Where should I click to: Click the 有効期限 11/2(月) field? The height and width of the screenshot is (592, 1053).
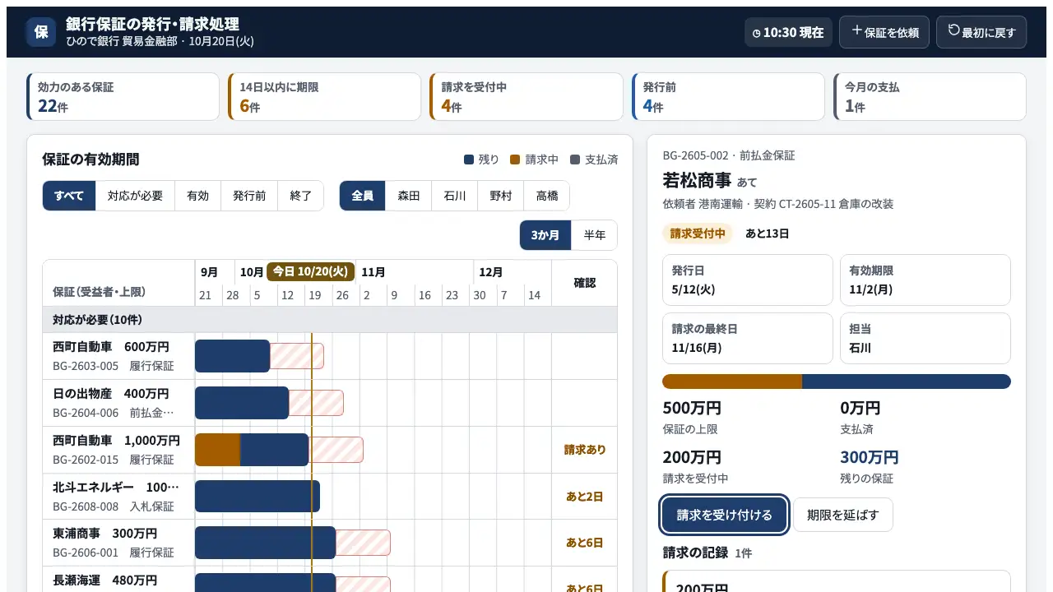[925, 280]
